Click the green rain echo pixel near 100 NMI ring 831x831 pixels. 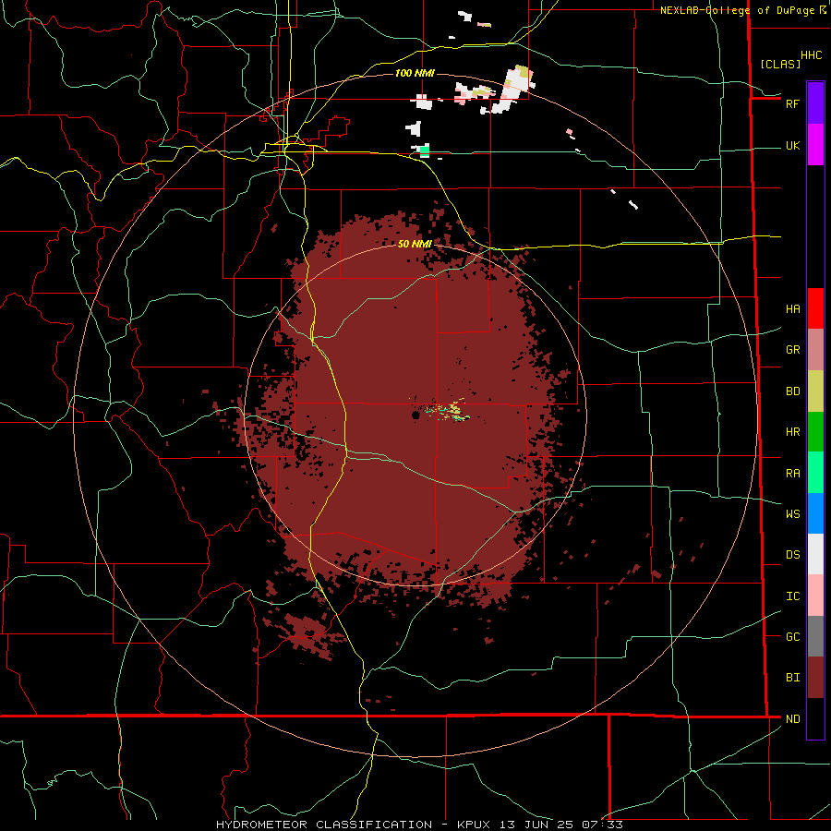coord(424,151)
